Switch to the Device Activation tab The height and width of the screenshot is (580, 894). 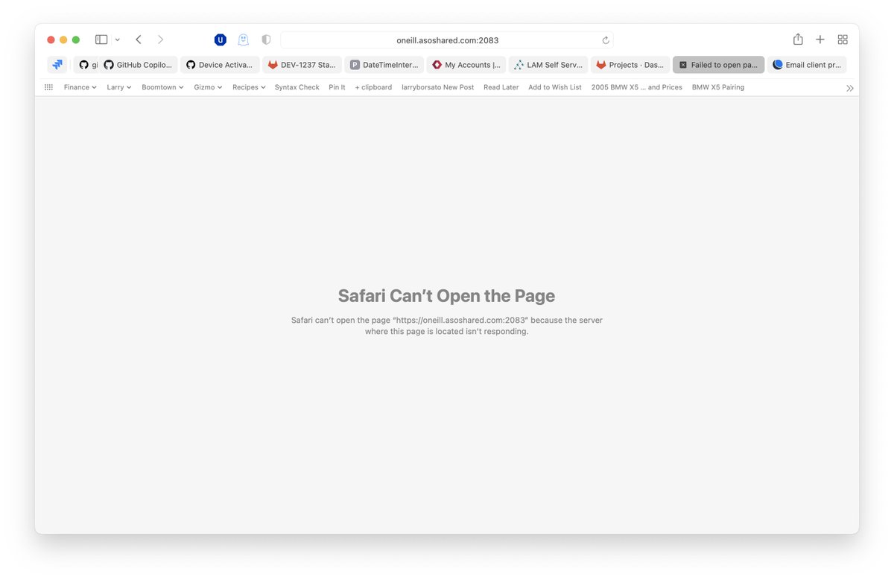click(220, 65)
